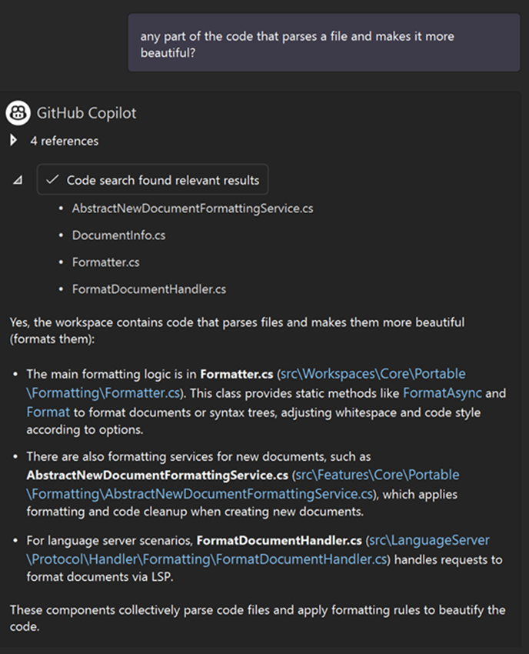Click the checkmark in code search status
The height and width of the screenshot is (654, 529).
point(52,180)
